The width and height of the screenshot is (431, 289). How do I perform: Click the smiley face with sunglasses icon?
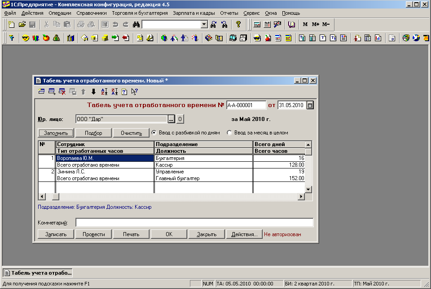(x=25, y=38)
